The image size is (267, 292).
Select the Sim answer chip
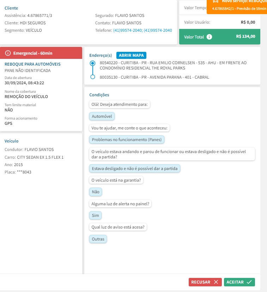[96, 215]
